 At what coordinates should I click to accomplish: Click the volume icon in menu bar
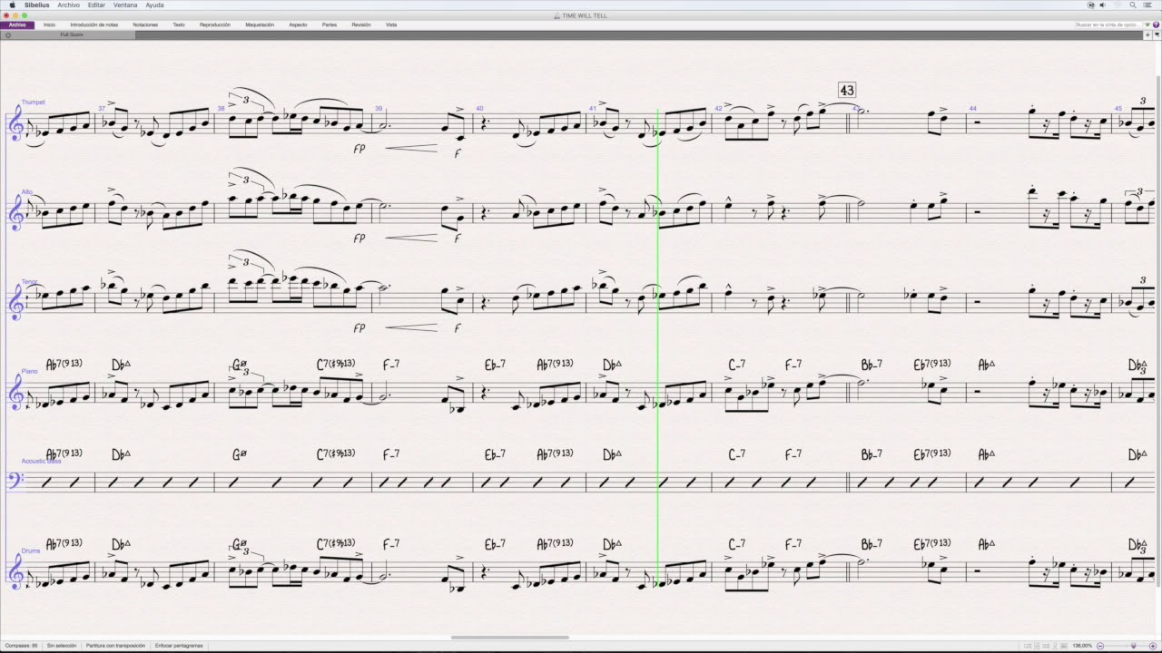[1102, 5]
